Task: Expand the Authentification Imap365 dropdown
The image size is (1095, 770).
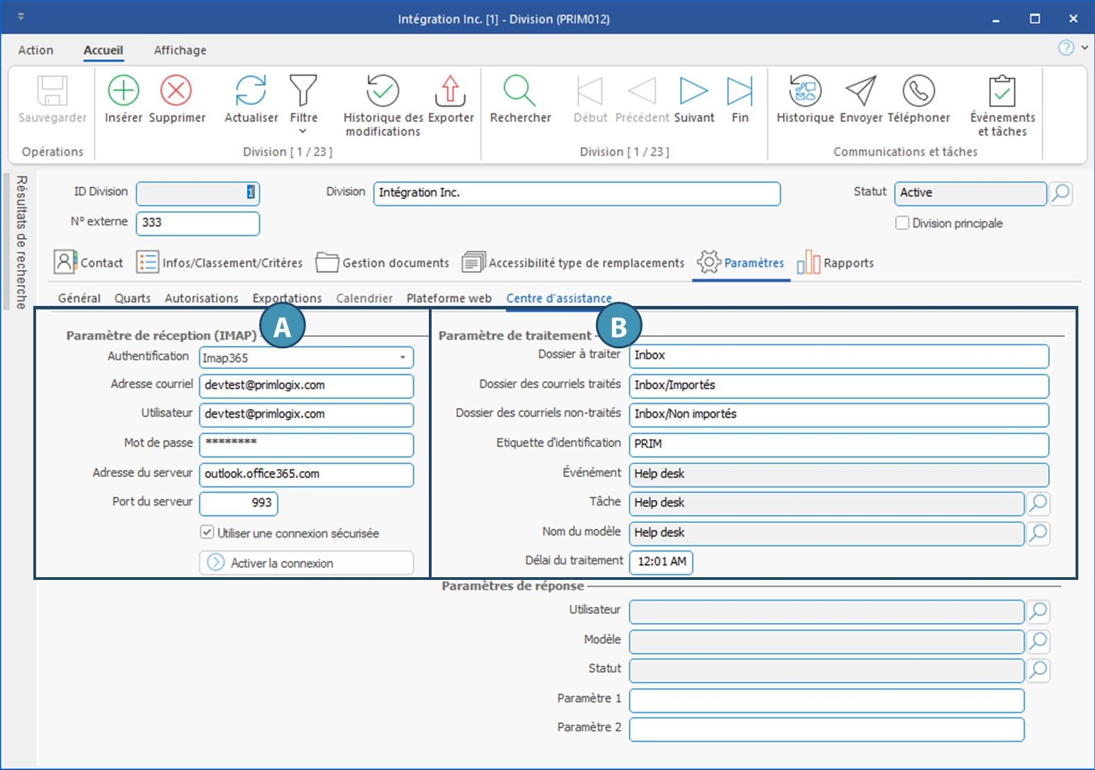Action: point(402,357)
